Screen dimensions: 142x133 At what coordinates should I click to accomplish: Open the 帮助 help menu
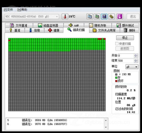click(22, 10)
